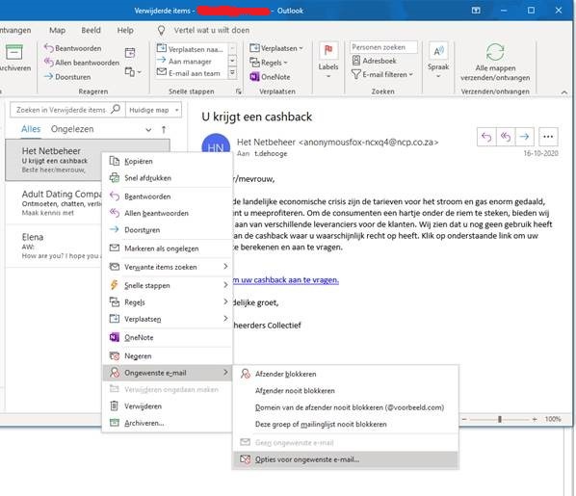Viewport: 576px width, 496px height.
Task: Click the cashback aan te vragen link
Action: [x=286, y=280]
